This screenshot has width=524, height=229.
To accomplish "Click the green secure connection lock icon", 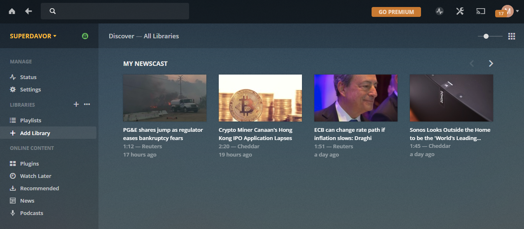I will 85,36.
